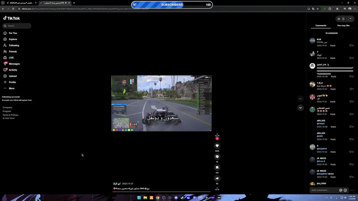Seek on the video progress bar
The width and height of the screenshot is (358, 201).
(x=162, y=192)
